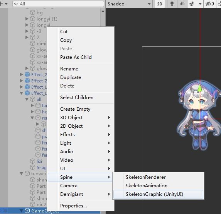221x214 pixels.
Task: Toggle 2D scene view mode
Action: [160, 4]
